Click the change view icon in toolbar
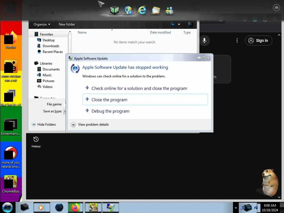This screenshot has width=284, height=213. [x=173, y=24]
